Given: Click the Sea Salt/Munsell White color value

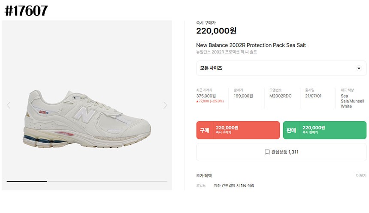Looking at the screenshot, I should click(352, 101).
